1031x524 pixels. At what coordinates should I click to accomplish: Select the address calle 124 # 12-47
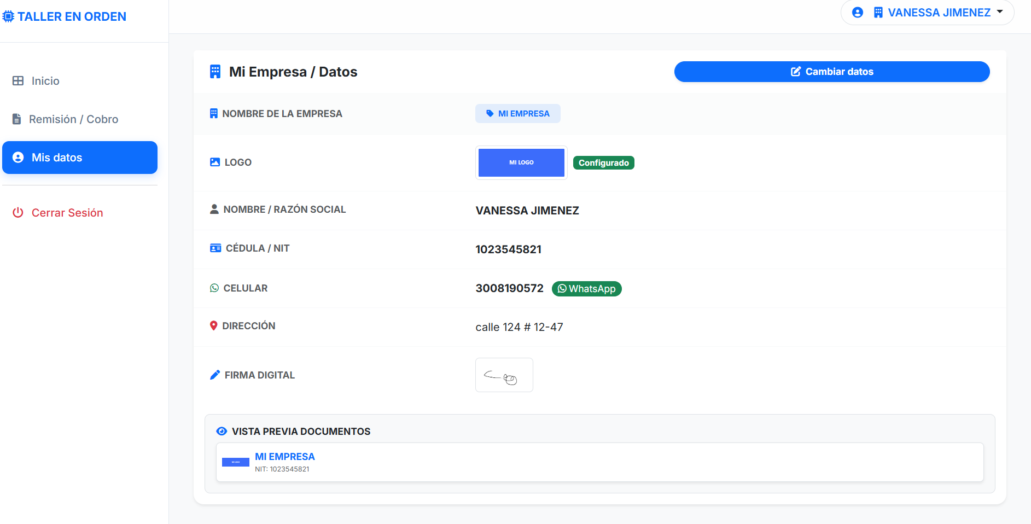[x=519, y=327]
